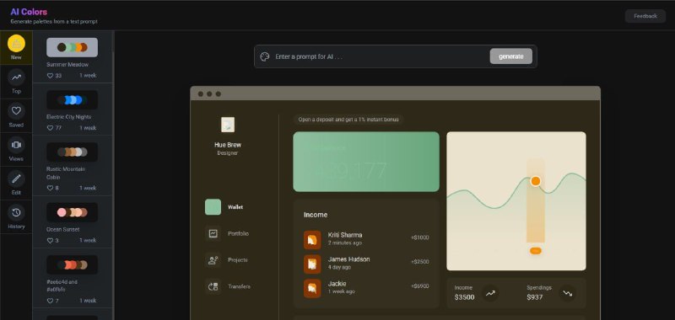Click the Wallet green square icon

tap(213, 207)
